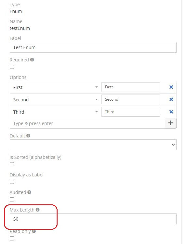The image size is (188, 244).
Task: Click the Type & press enter field
Action: coord(87,123)
